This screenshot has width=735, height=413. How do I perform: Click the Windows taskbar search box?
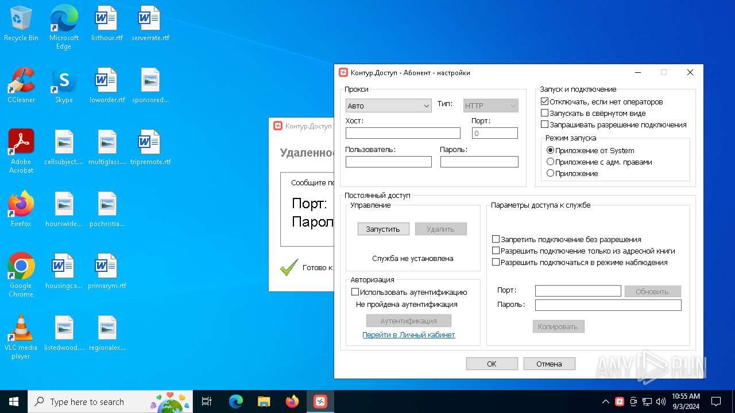coord(110,402)
